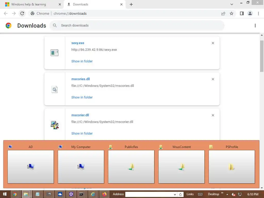Reload the downloads page

[x=22, y=13]
